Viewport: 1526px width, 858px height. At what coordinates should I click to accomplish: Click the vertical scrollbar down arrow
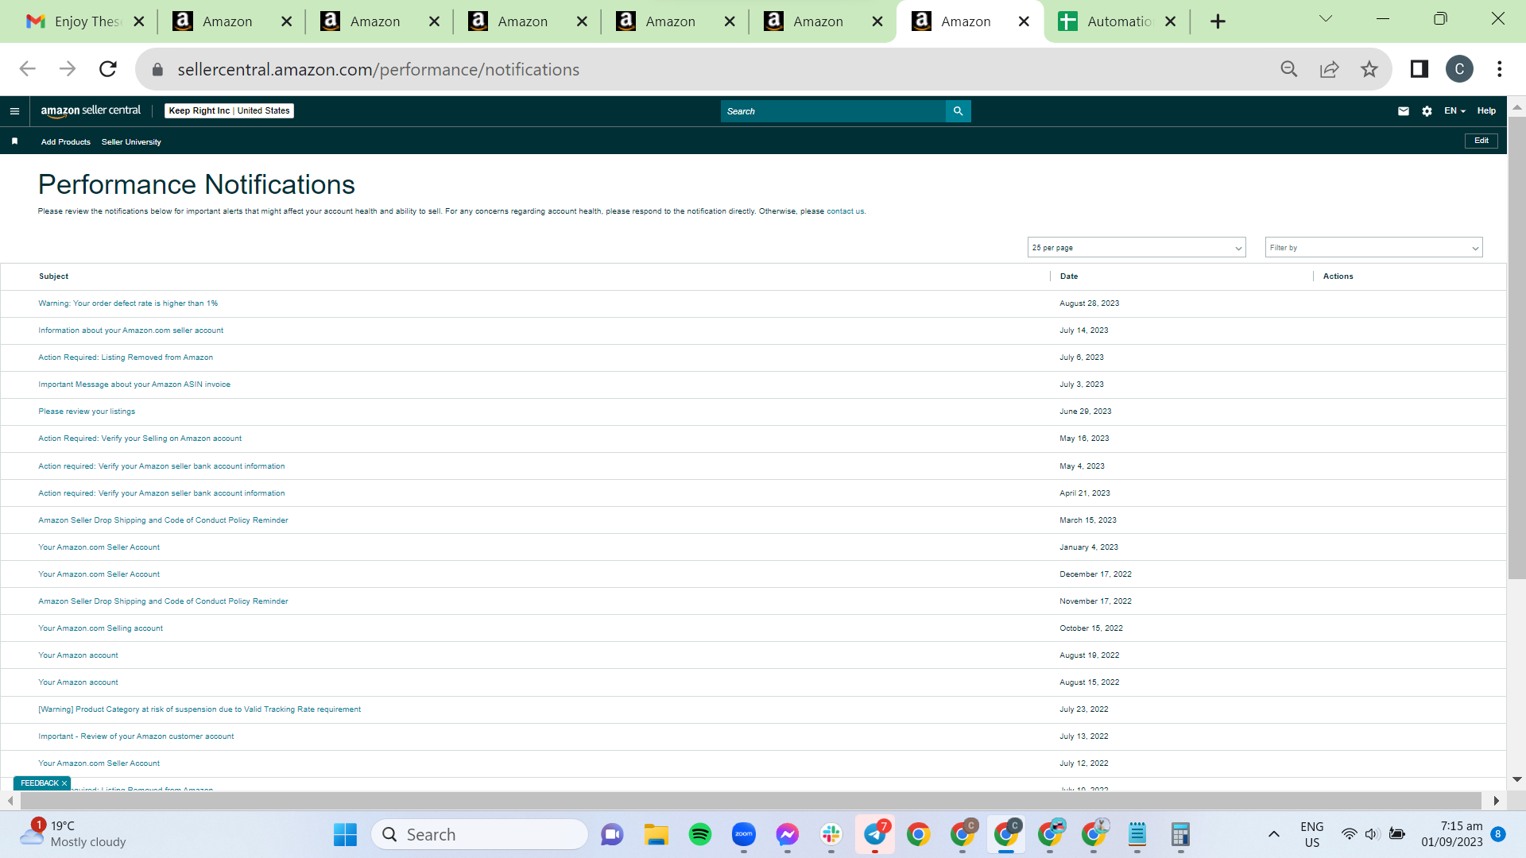pos(1516,779)
